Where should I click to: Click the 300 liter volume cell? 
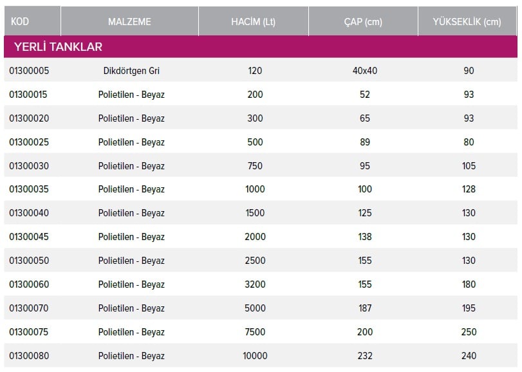click(255, 118)
